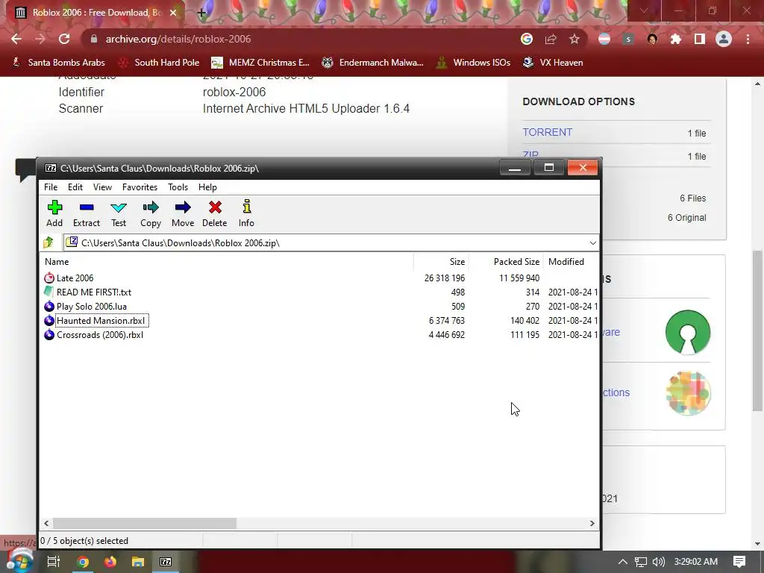Open Chrome three-dot menu
Viewport: 764px width, 573px height.
(748, 39)
